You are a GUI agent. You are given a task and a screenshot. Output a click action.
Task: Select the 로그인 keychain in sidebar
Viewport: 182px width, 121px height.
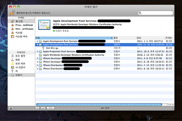click(x=21, y=21)
